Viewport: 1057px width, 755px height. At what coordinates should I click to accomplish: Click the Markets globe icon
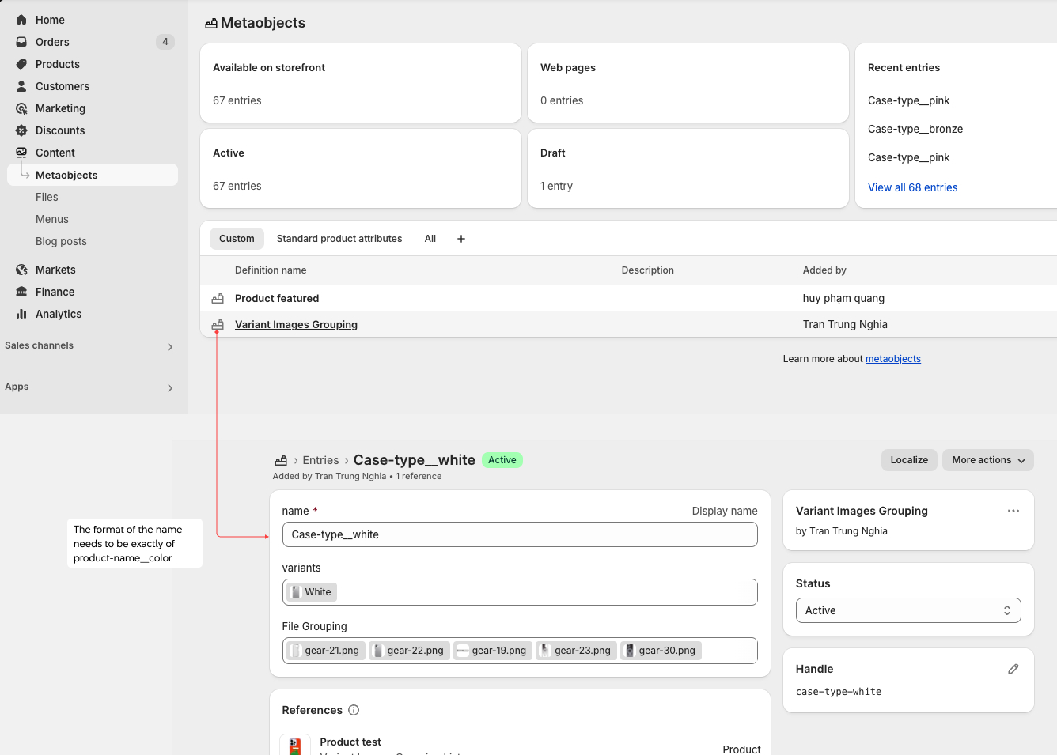tap(21, 270)
